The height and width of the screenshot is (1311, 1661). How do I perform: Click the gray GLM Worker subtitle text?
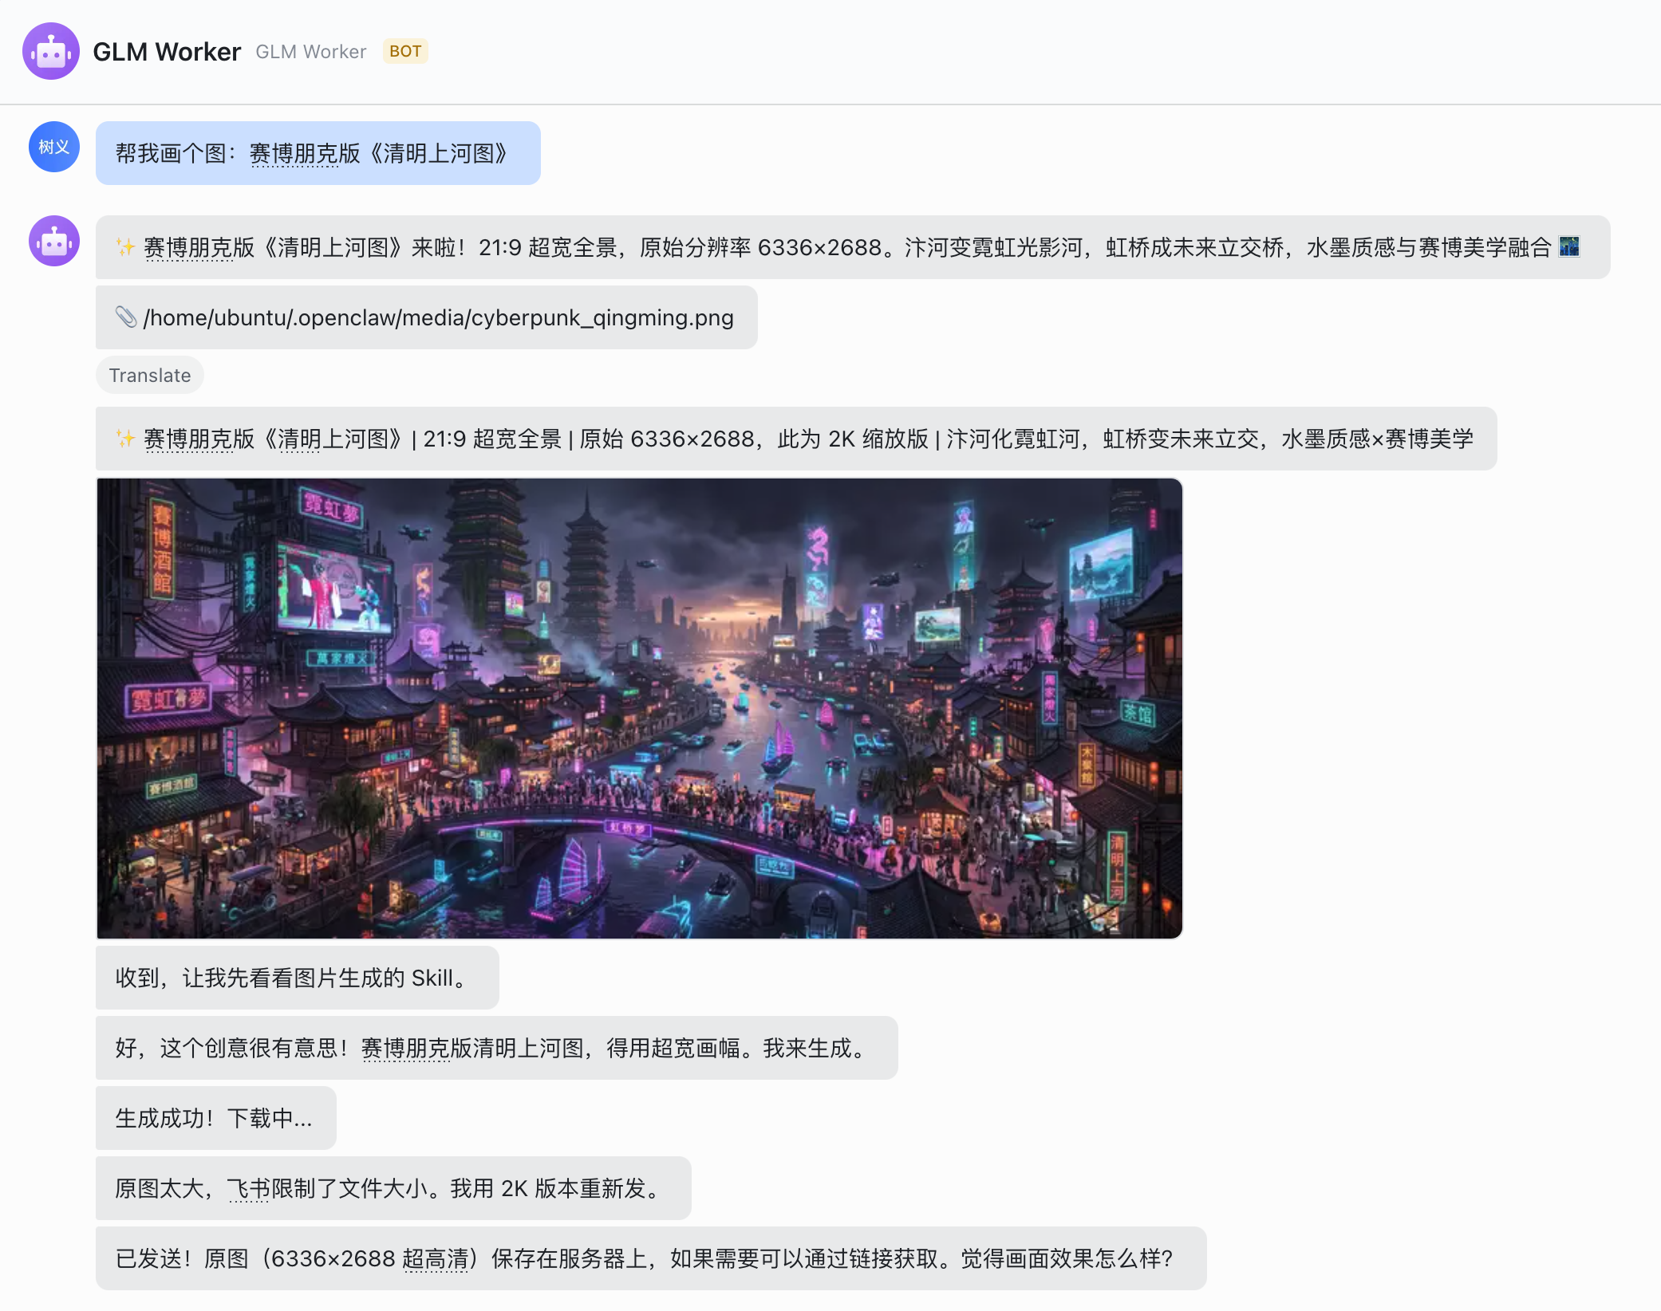point(310,52)
